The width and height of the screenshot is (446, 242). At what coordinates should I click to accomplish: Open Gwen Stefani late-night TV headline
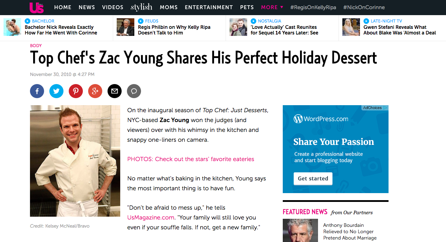[x=399, y=30]
